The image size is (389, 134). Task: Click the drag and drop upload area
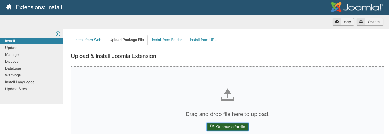coord(228,100)
